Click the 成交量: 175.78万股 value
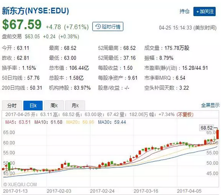This screenshot has width=222, height=195. tap(177, 48)
